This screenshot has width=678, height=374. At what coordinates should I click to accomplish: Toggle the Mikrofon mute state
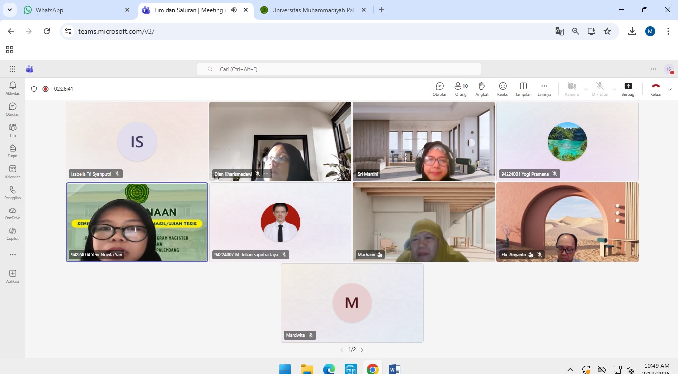600,89
